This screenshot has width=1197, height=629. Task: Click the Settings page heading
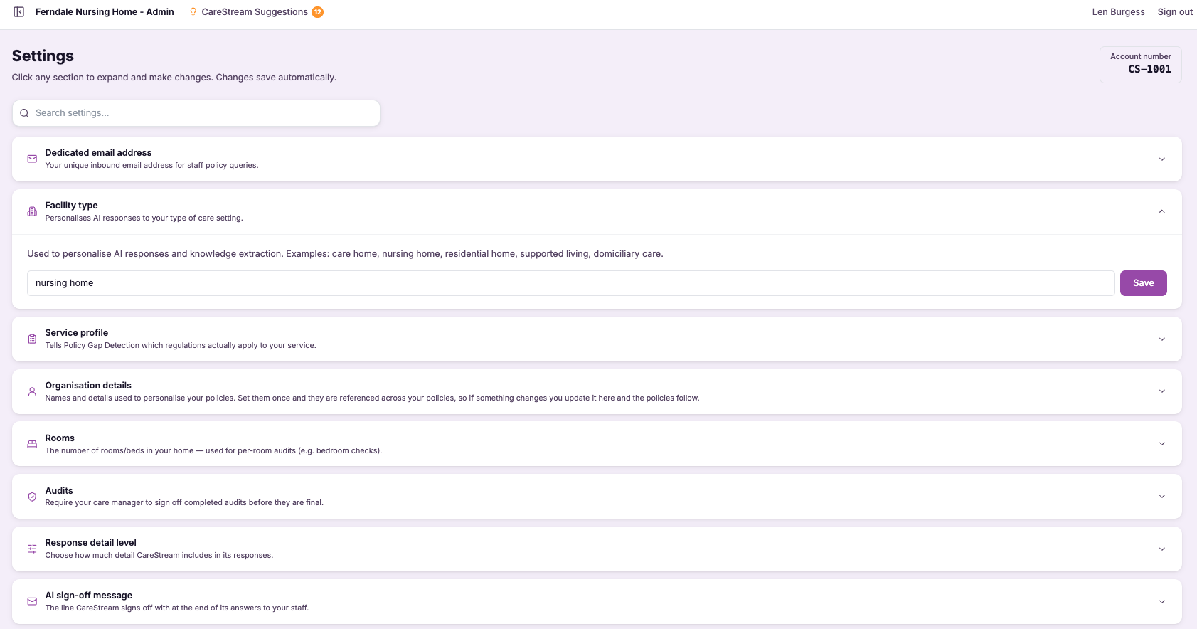pos(43,55)
